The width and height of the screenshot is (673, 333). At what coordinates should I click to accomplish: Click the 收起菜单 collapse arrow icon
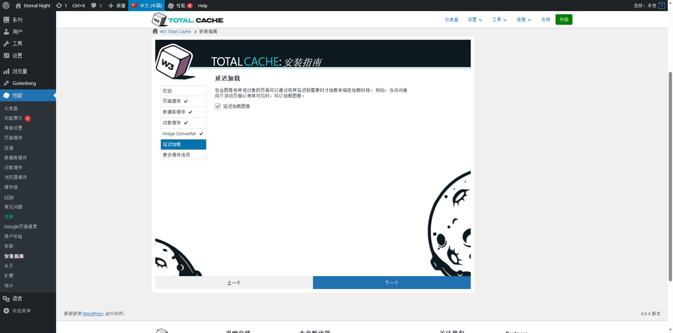coord(7,311)
